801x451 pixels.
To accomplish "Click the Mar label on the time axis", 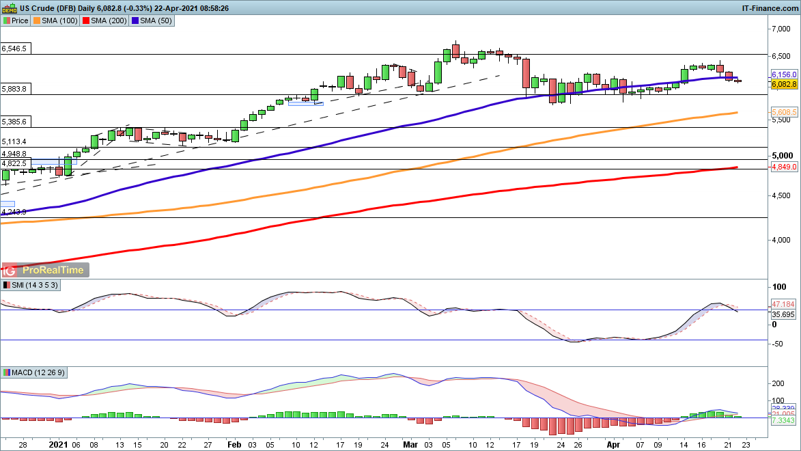I will pyautogui.click(x=410, y=443).
